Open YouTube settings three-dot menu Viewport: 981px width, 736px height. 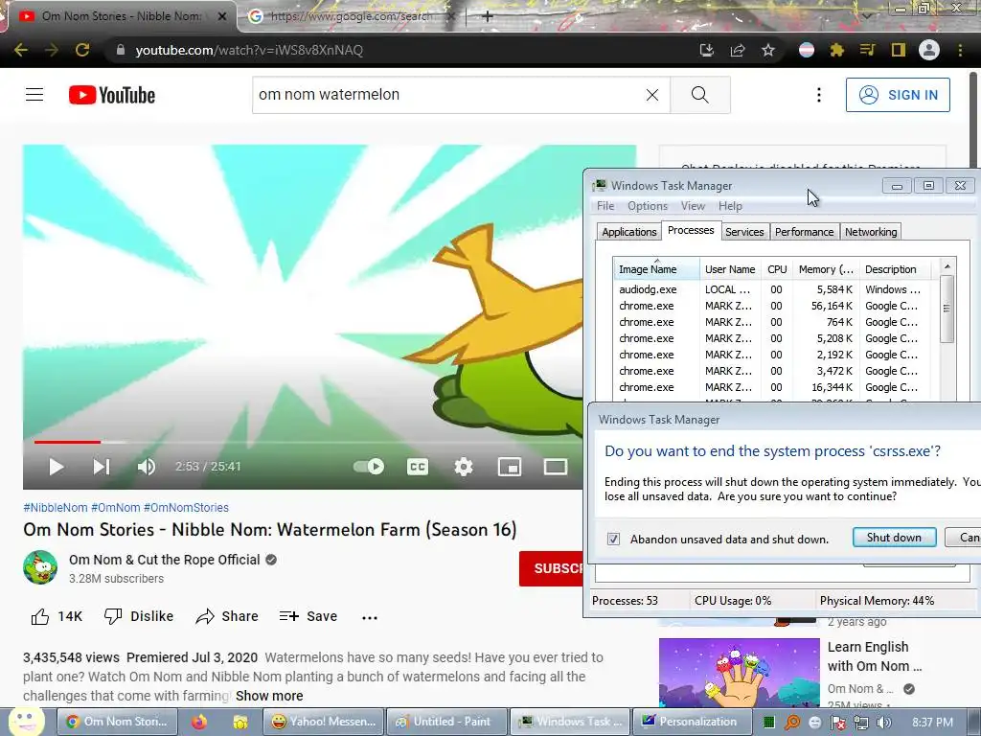tap(818, 95)
